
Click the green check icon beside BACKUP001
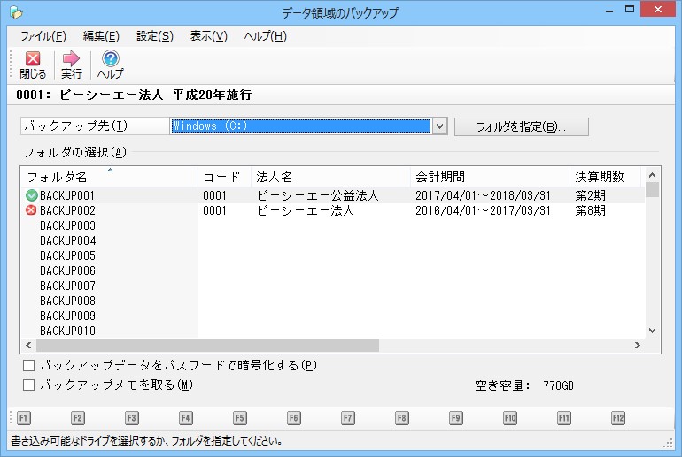32,195
